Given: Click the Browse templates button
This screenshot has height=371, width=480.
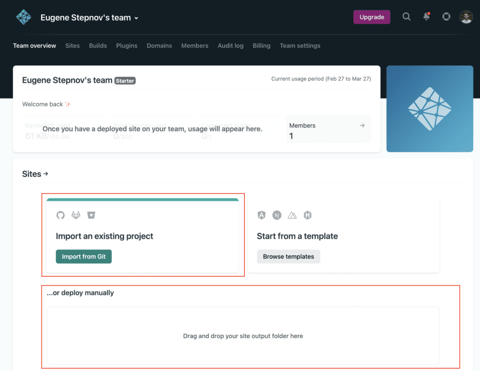Looking at the screenshot, I should (x=288, y=257).
